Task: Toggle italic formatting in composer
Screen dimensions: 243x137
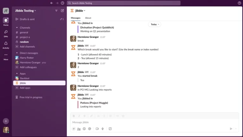Action: click(x=79, y=116)
